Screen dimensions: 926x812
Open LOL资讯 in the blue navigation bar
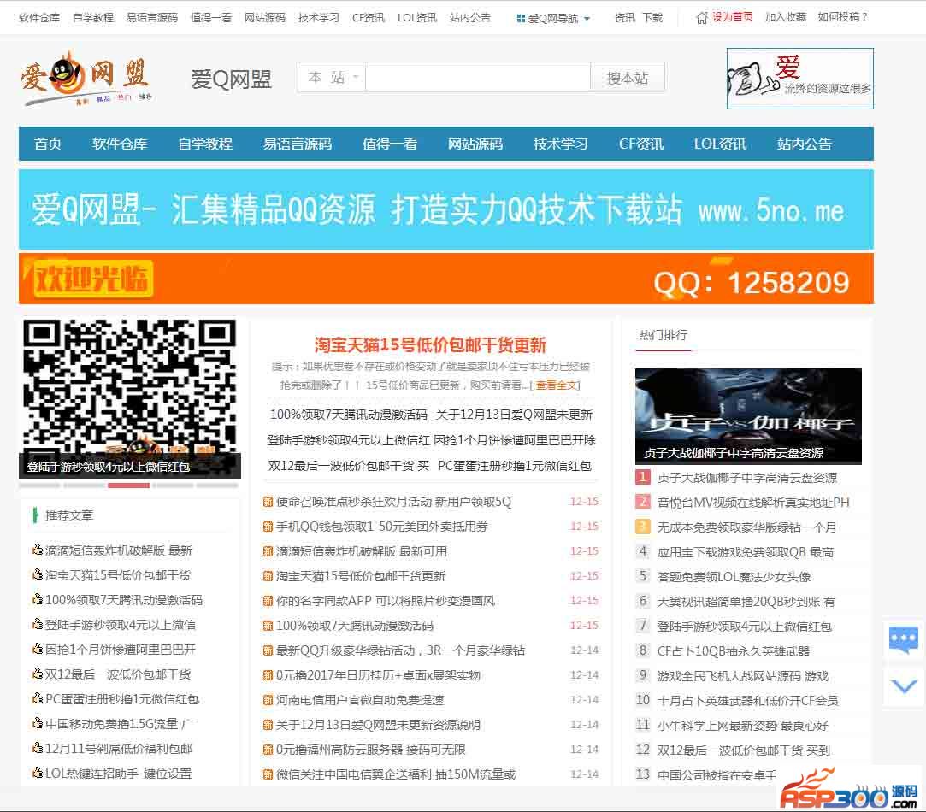click(721, 144)
